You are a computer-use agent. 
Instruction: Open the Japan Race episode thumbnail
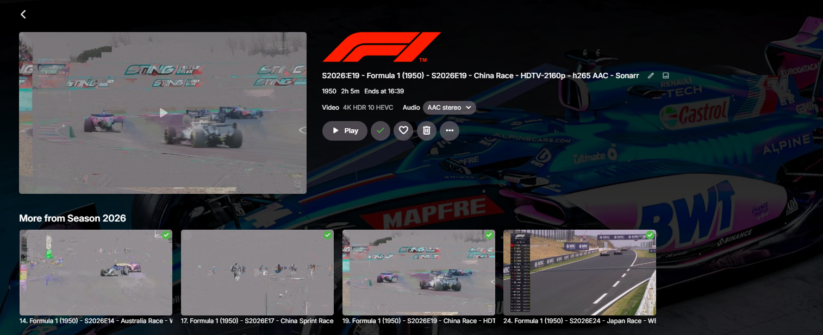579,273
